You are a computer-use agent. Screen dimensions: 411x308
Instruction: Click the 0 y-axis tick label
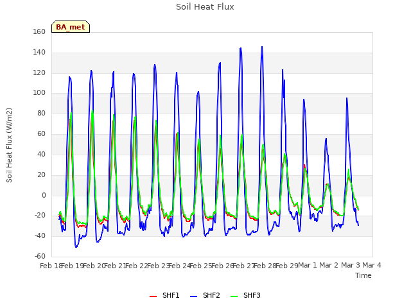tap(44, 195)
